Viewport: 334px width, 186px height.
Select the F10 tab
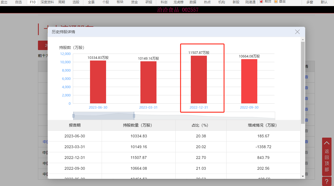pos(33,2)
